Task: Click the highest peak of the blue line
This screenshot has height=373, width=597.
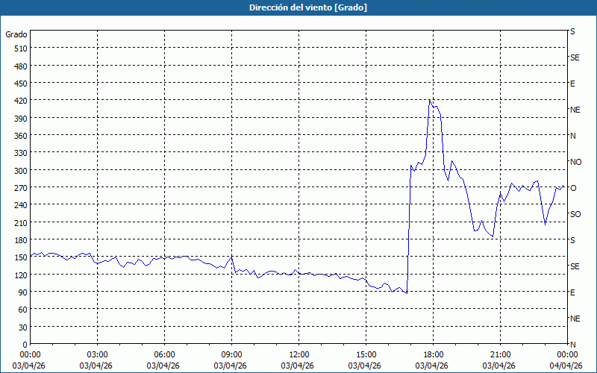Action: (430, 100)
